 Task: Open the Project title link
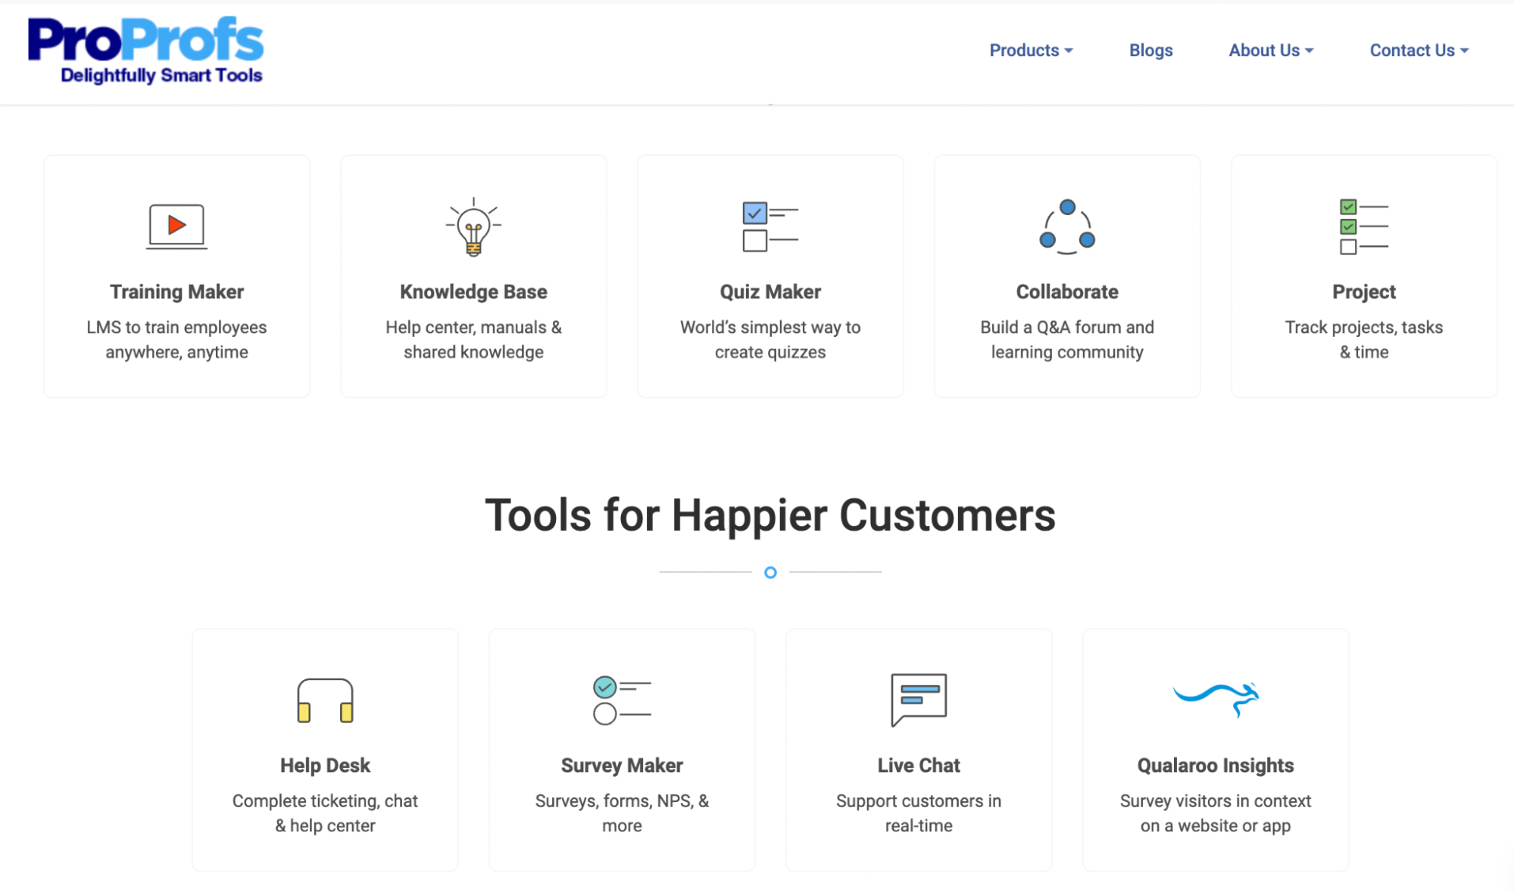point(1364,292)
